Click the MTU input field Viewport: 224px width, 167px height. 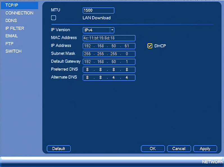99,10
